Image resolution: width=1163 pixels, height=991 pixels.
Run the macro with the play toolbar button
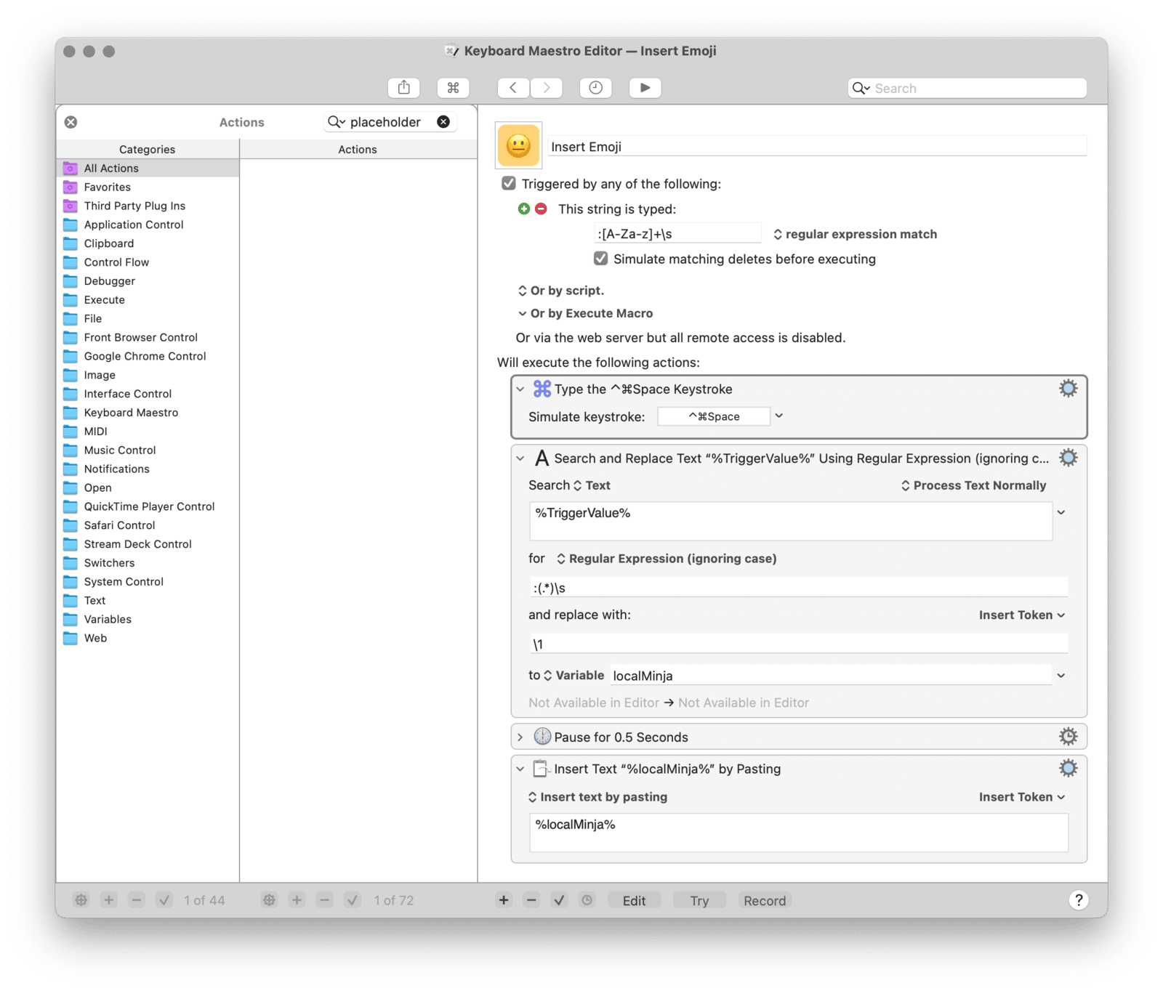point(645,88)
